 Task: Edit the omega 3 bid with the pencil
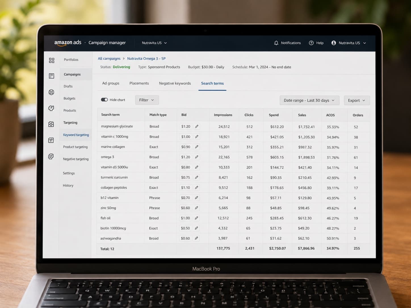197,157
